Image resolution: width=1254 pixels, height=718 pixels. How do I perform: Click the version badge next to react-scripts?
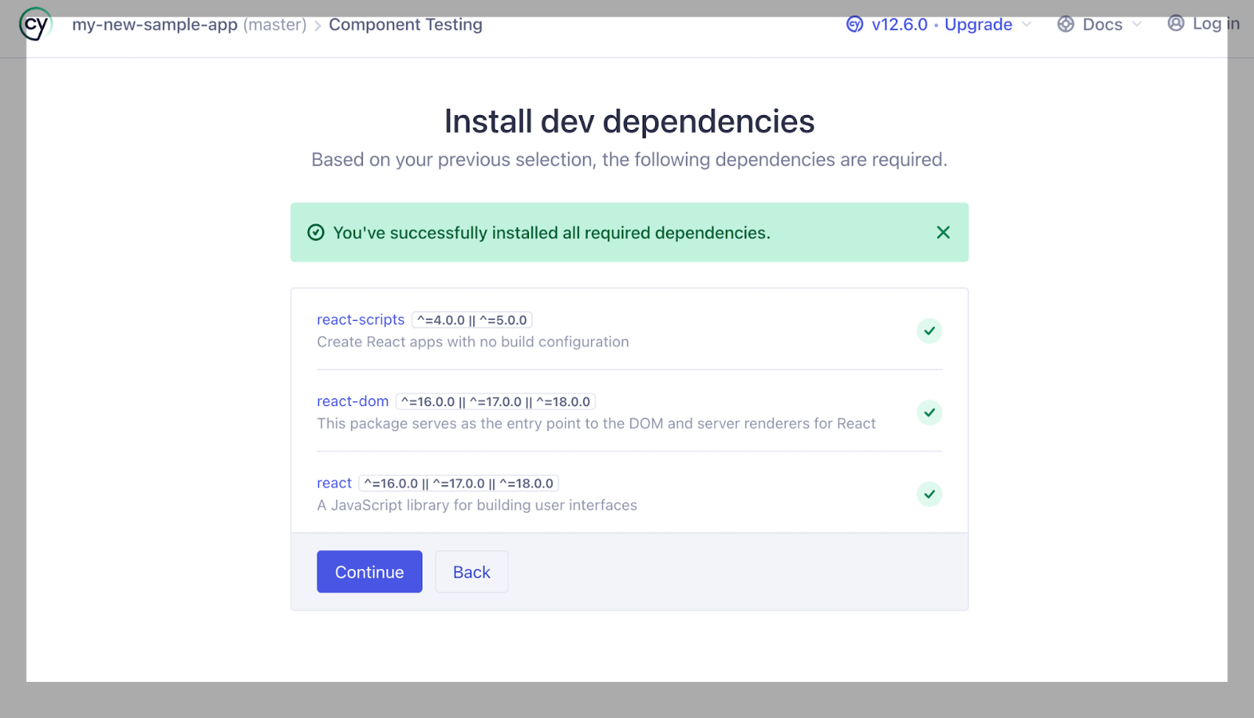pos(471,319)
